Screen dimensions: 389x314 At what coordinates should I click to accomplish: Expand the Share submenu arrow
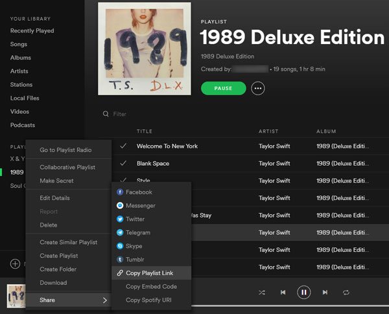104,300
